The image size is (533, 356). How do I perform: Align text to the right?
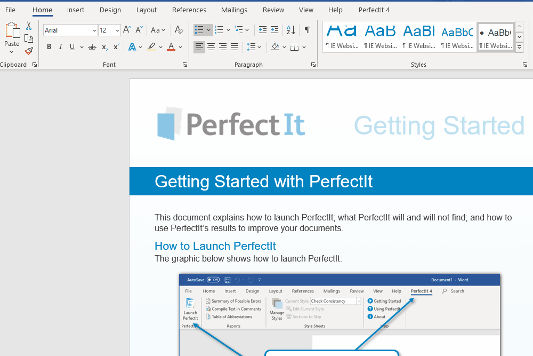point(223,47)
